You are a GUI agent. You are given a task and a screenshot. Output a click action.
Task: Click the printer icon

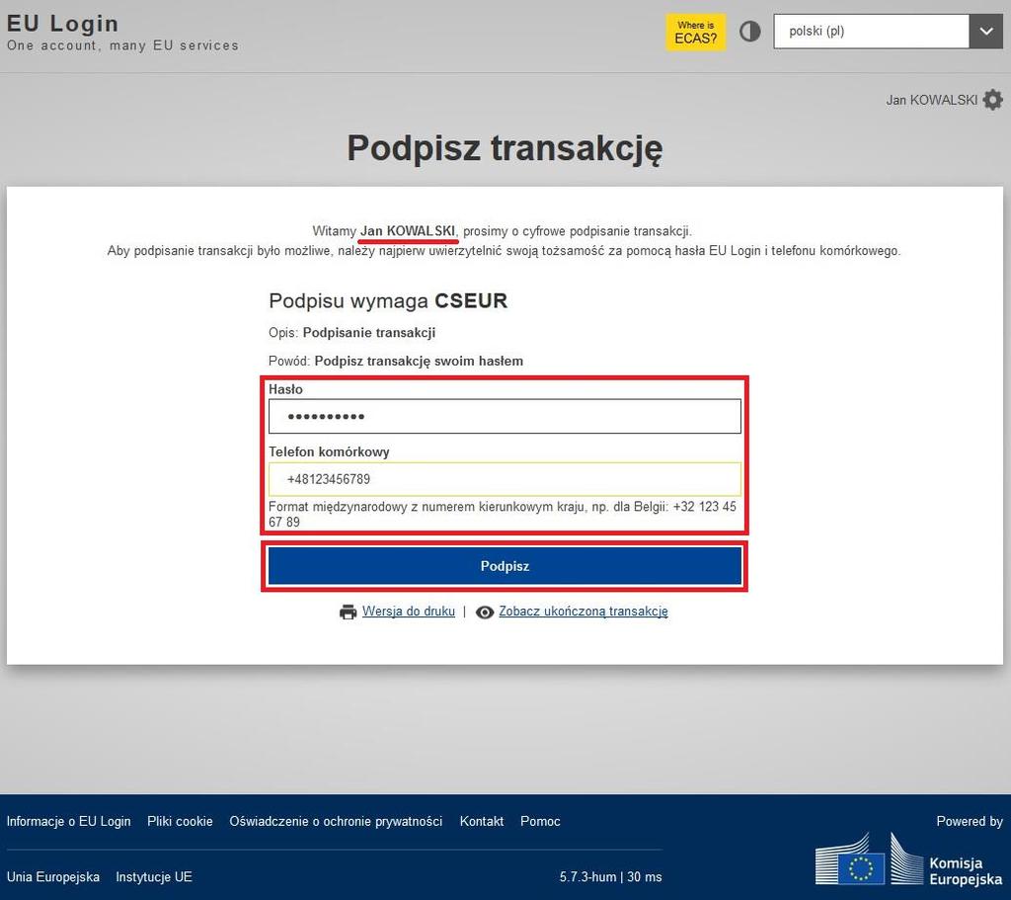(x=349, y=612)
